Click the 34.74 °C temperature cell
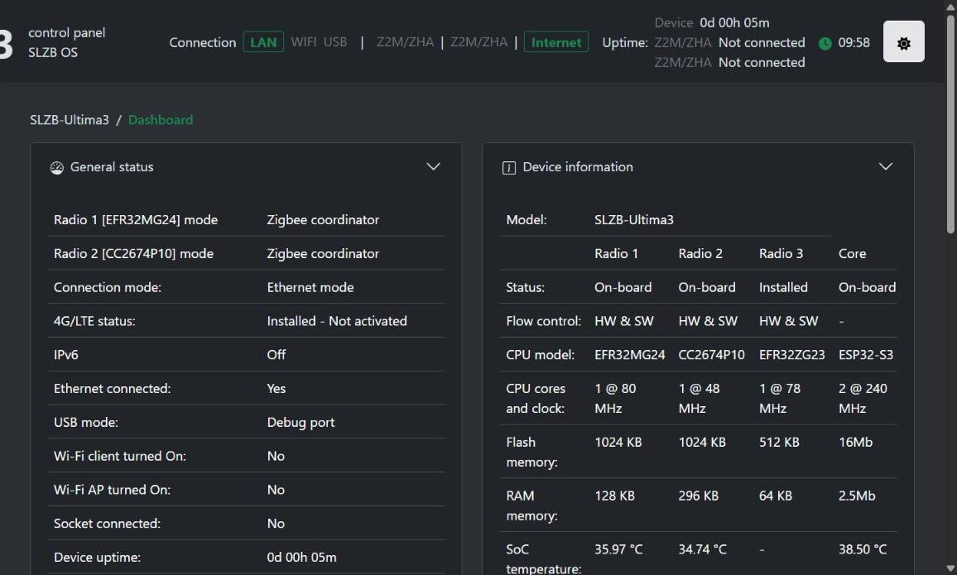This screenshot has height=575, width=957. 703,549
